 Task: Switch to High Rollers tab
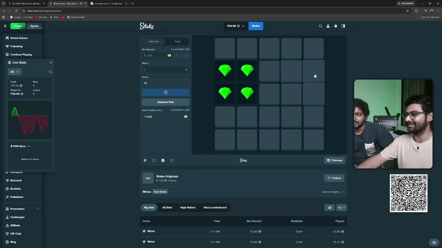point(188,207)
